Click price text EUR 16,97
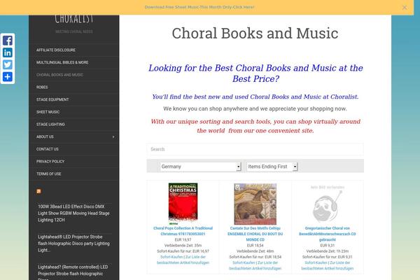Viewport: 420px width, 280px height. click(x=183, y=240)
